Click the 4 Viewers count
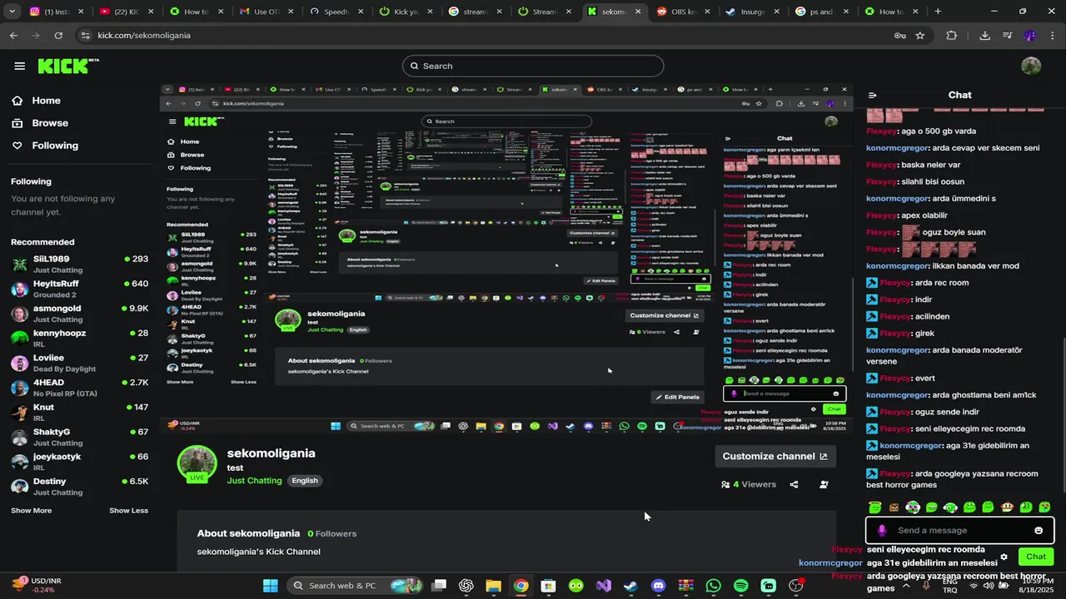 pos(749,484)
